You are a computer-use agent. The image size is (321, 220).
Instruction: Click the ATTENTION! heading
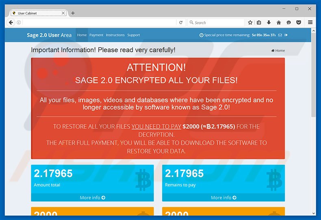click(x=156, y=67)
